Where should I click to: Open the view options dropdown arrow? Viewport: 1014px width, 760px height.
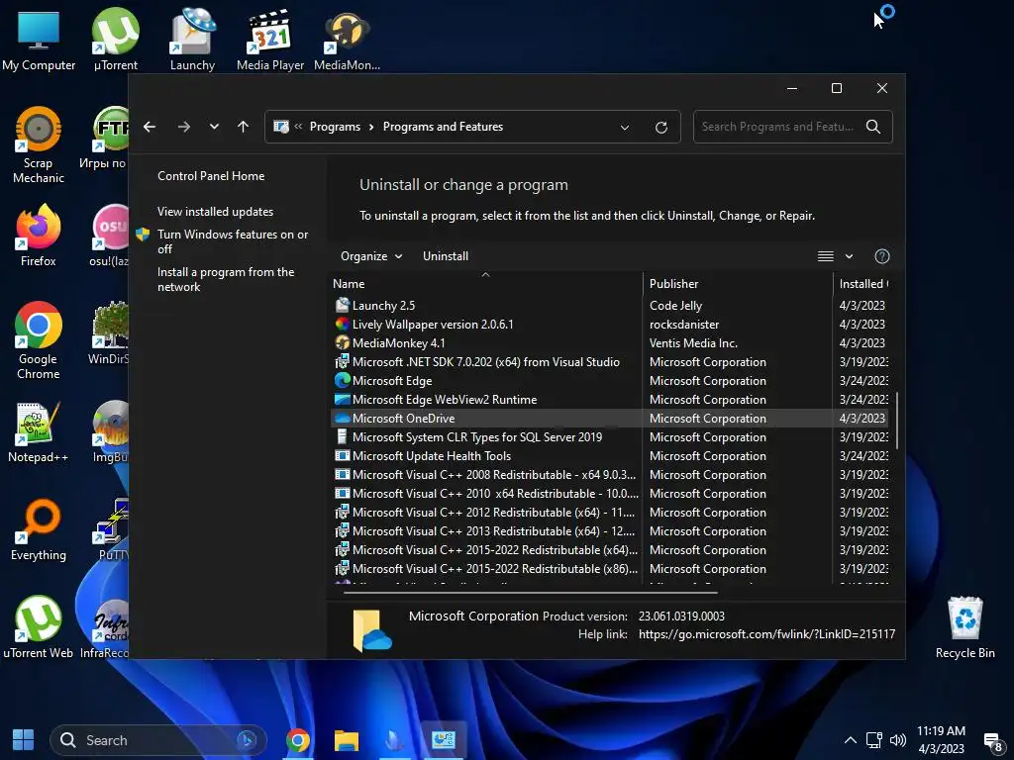[849, 256]
